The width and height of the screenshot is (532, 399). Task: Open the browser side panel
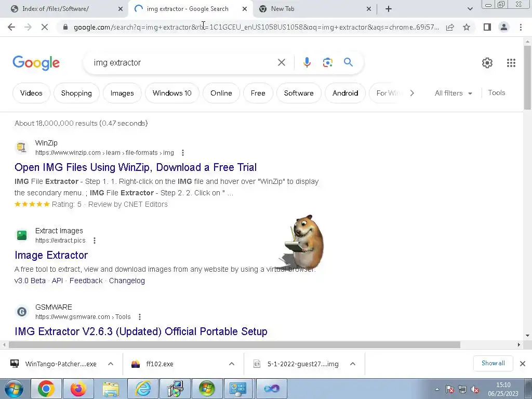487,27
